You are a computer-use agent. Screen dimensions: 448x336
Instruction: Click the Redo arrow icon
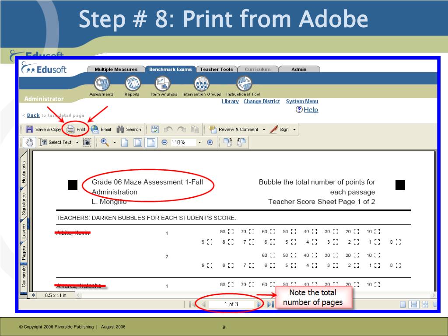(x=182, y=129)
